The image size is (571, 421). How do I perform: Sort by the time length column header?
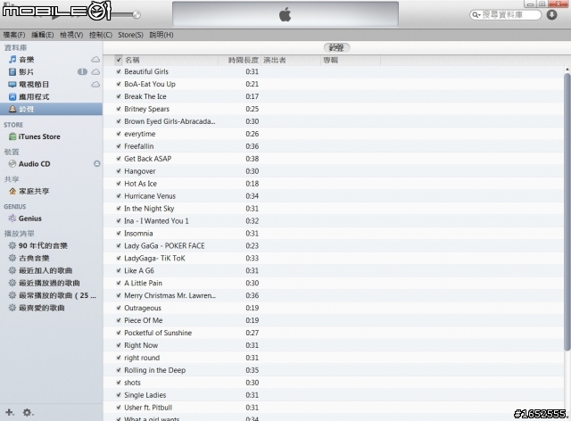click(240, 60)
